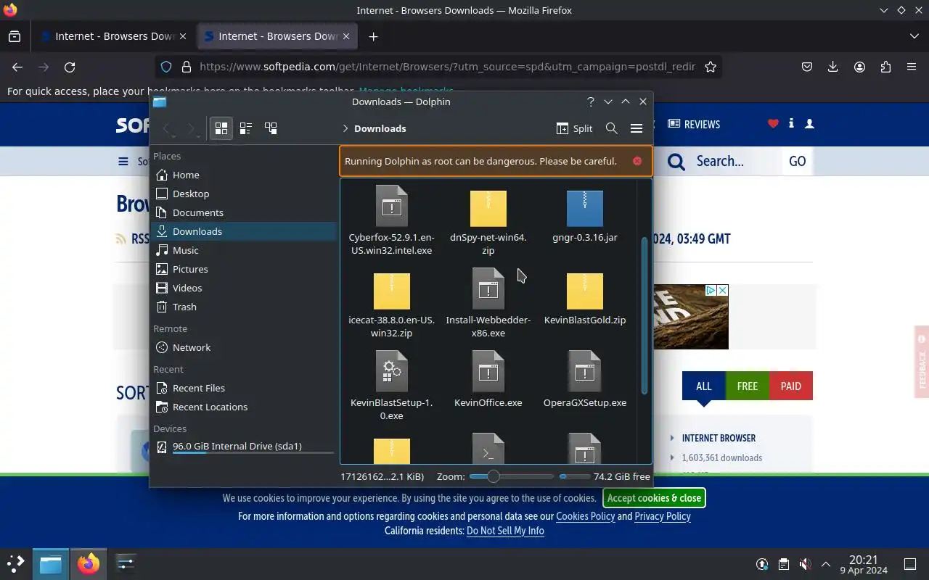Select KevinBlastGold.zip file icon
929x580 pixels.
click(x=585, y=291)
